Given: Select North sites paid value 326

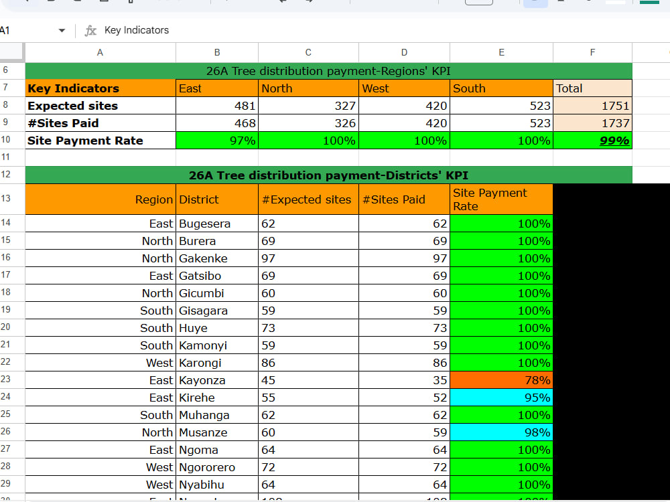Looking at the screenshot, I should pyautogui.click(x=308, y=123).
